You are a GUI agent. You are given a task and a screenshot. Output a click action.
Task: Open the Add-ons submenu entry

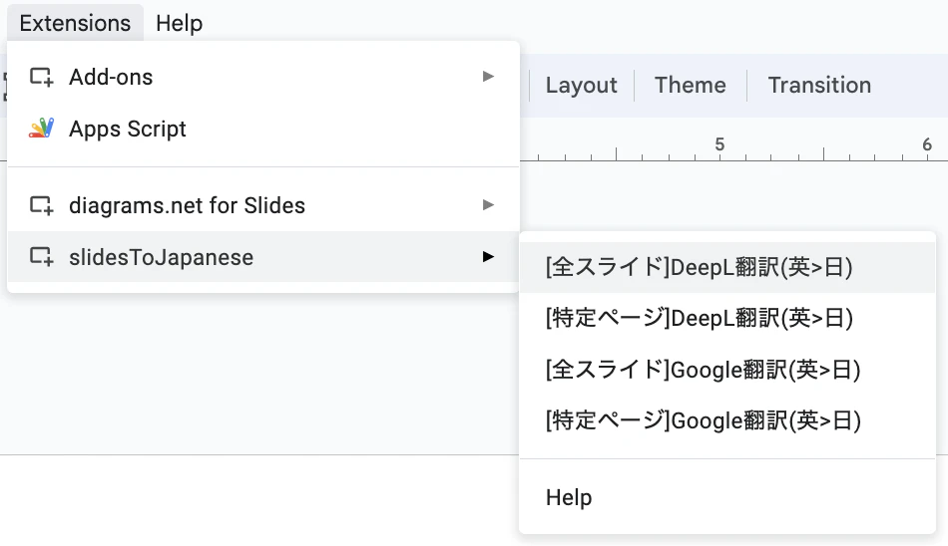tap(263, 77)
